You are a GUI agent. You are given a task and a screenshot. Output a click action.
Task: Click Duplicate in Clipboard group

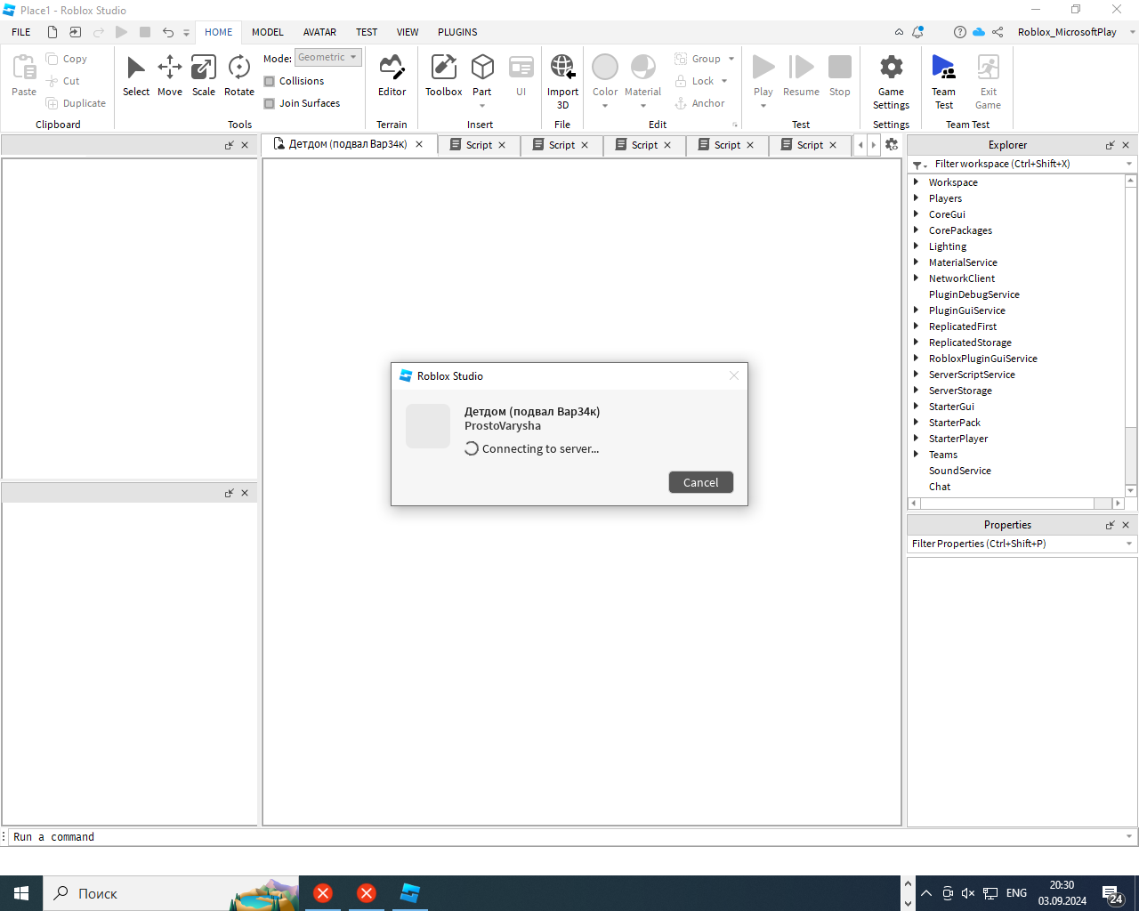[x=76, y=103]
